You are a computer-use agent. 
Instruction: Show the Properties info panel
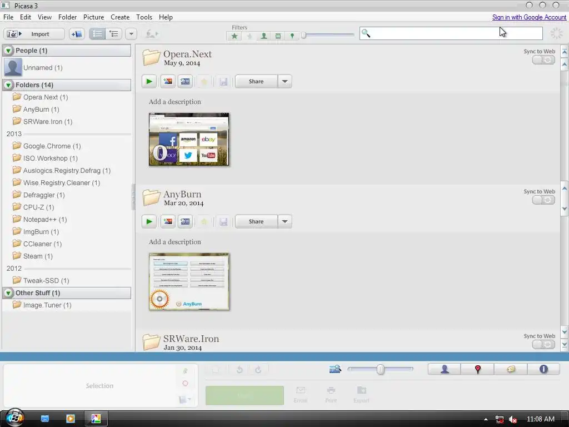click(x=543, y=369)
